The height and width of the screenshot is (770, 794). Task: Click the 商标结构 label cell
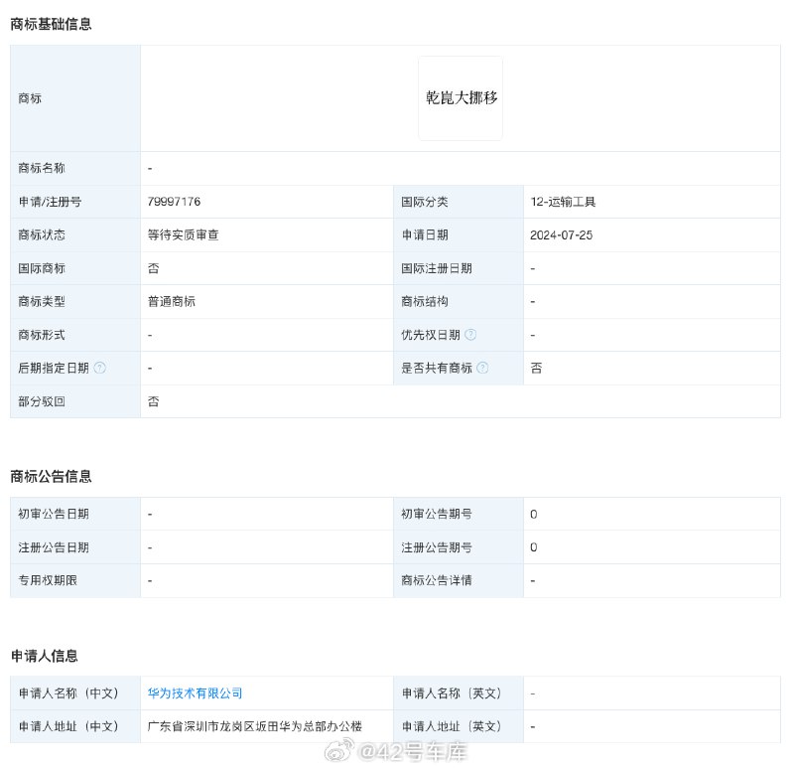point(459,302)
